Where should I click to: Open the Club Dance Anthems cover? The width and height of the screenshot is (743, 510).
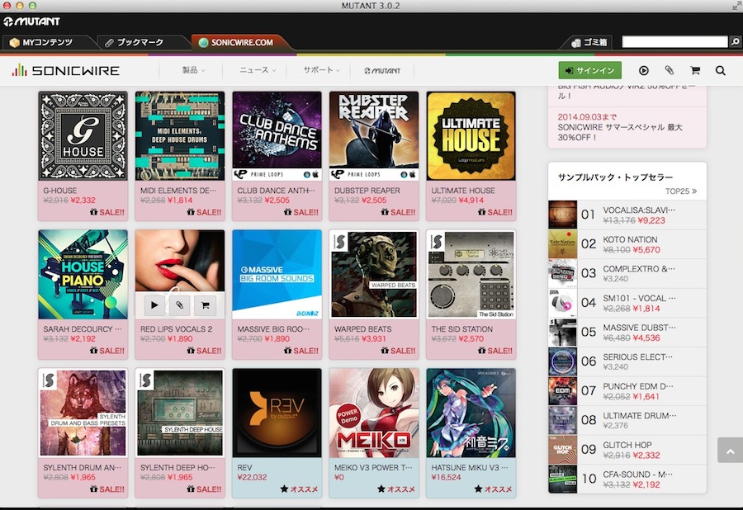coord(277,136)
